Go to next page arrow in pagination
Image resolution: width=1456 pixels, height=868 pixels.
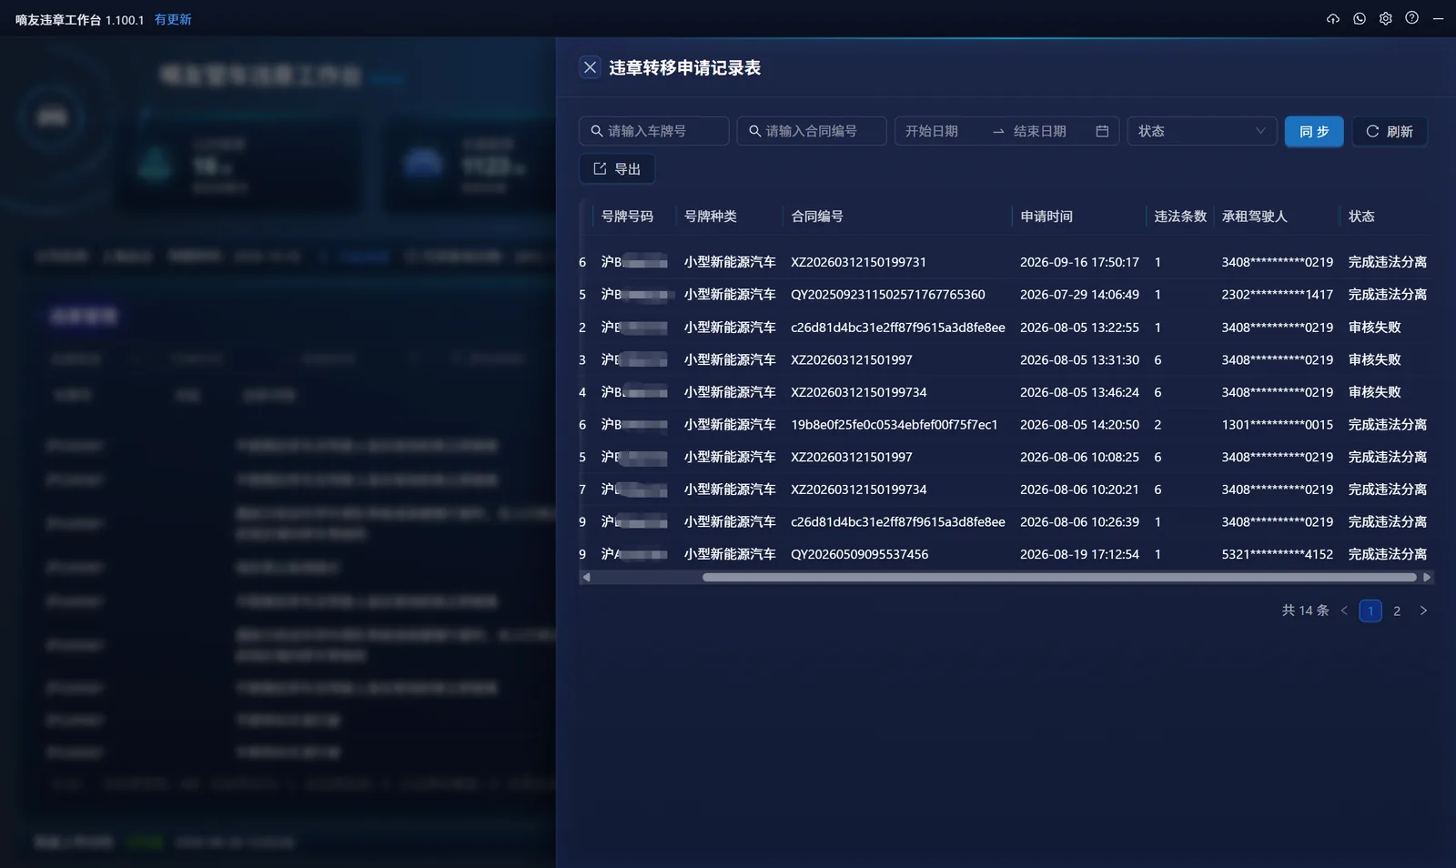click(1423, 611)
